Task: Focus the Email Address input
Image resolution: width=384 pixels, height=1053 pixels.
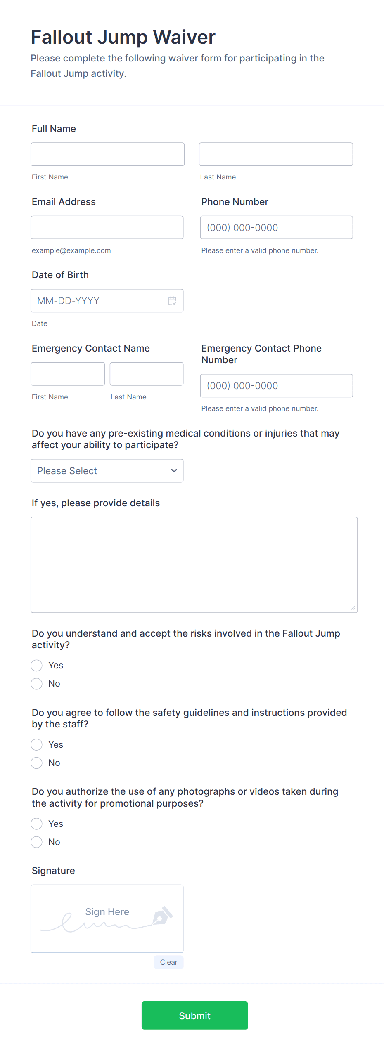Action: (x=107, y=227)
